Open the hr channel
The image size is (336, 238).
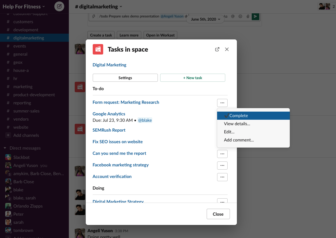(x=34, y=78)
